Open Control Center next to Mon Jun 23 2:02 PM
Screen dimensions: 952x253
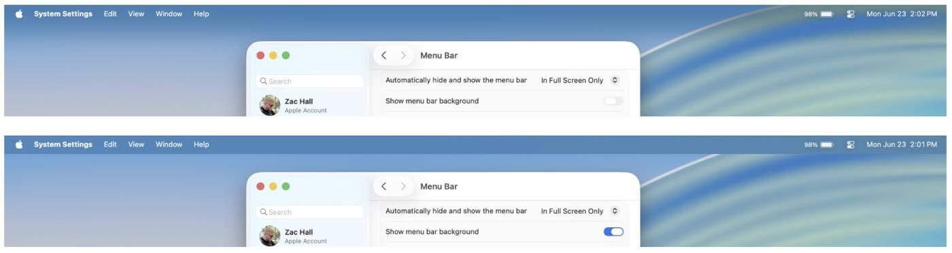click(x=851, y=14)
